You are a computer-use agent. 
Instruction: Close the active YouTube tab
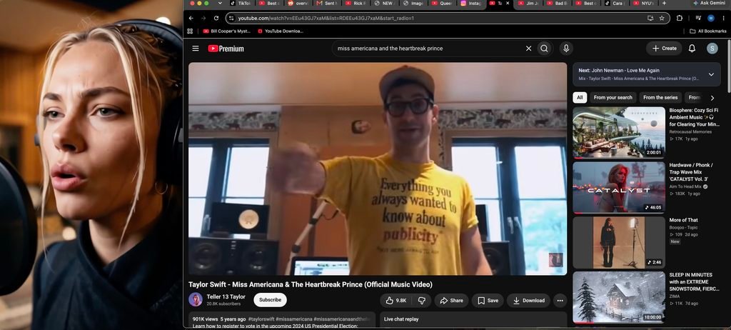(x=508, y=4)
